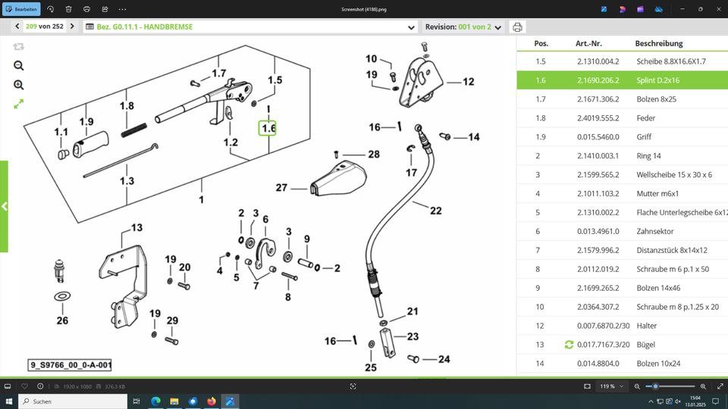Image resolution: width=728 pixels, height=409 pixels.
Task: Open the green replacement icon for part 13
Action: pyautogui.click(x=569, y=345)
